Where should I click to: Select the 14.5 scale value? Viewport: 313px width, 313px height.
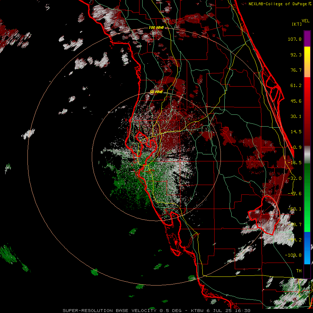click(296, 132)
